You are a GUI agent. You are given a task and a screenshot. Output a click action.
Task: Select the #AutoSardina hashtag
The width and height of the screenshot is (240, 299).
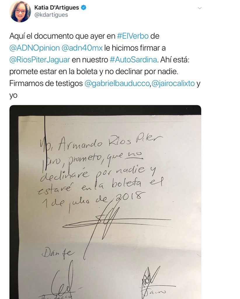[x=133, y=60]
